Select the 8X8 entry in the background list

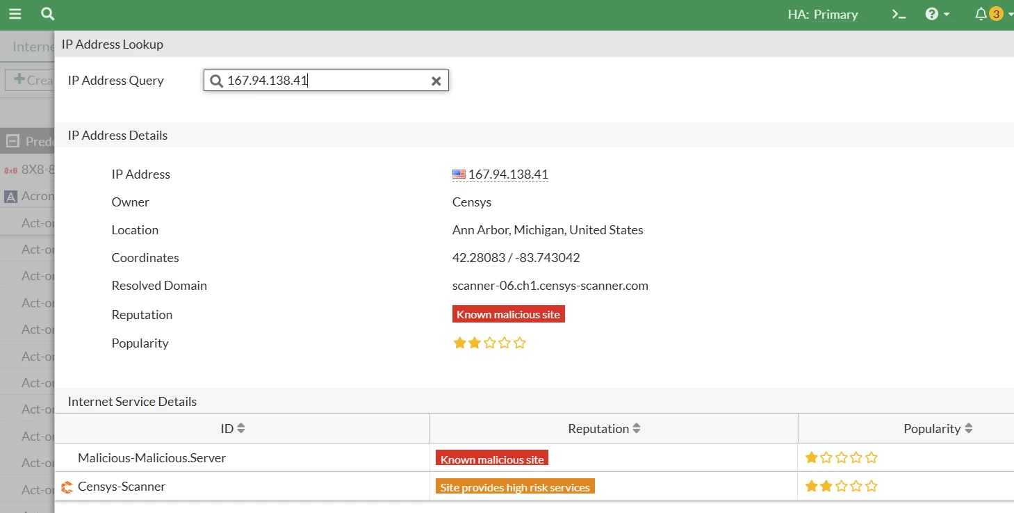click(x=28, y=170)
